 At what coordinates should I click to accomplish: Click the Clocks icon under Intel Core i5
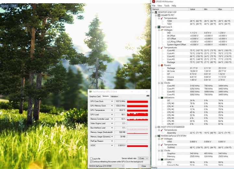point(162,83)
